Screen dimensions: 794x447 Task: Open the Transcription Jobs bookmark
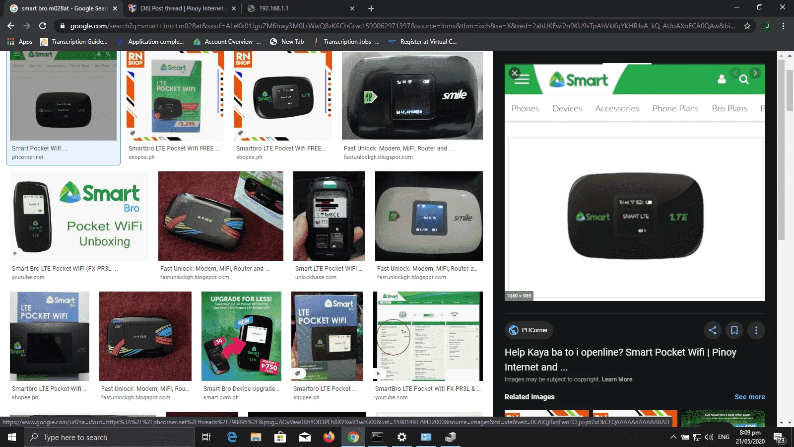pos(346,42)
